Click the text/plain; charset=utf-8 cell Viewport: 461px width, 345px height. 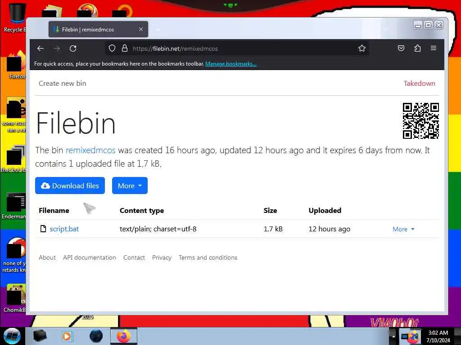click(158, 229)
